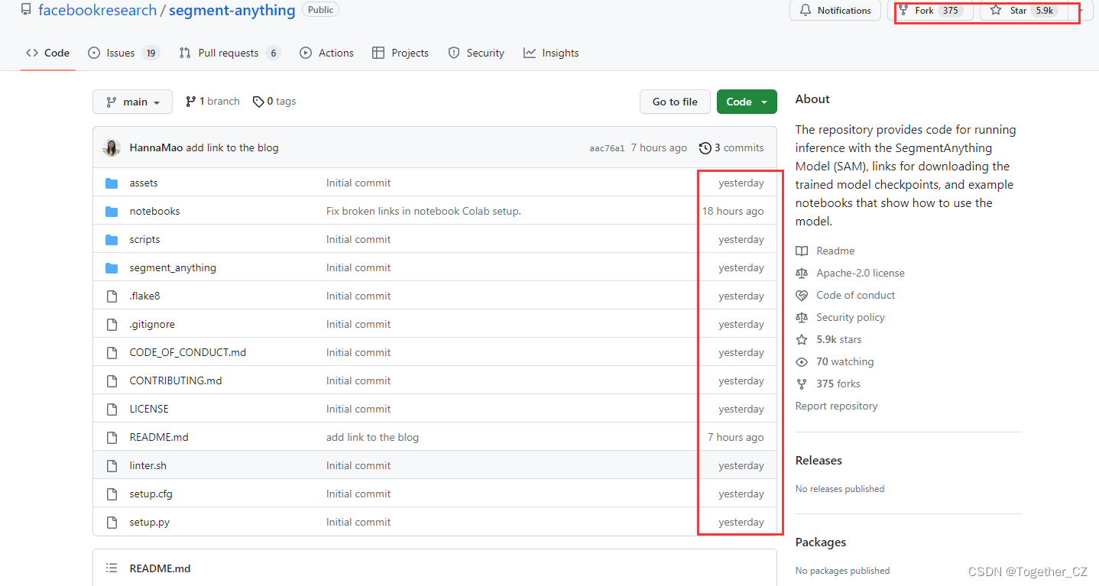The width and height of the screenshot is (1099, 586).
Task: Click HannaMao's avatar image
Action: tap(112, 148)
